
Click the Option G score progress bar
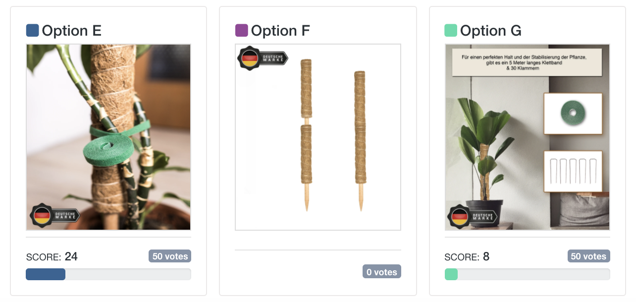[x=527, y=274]
